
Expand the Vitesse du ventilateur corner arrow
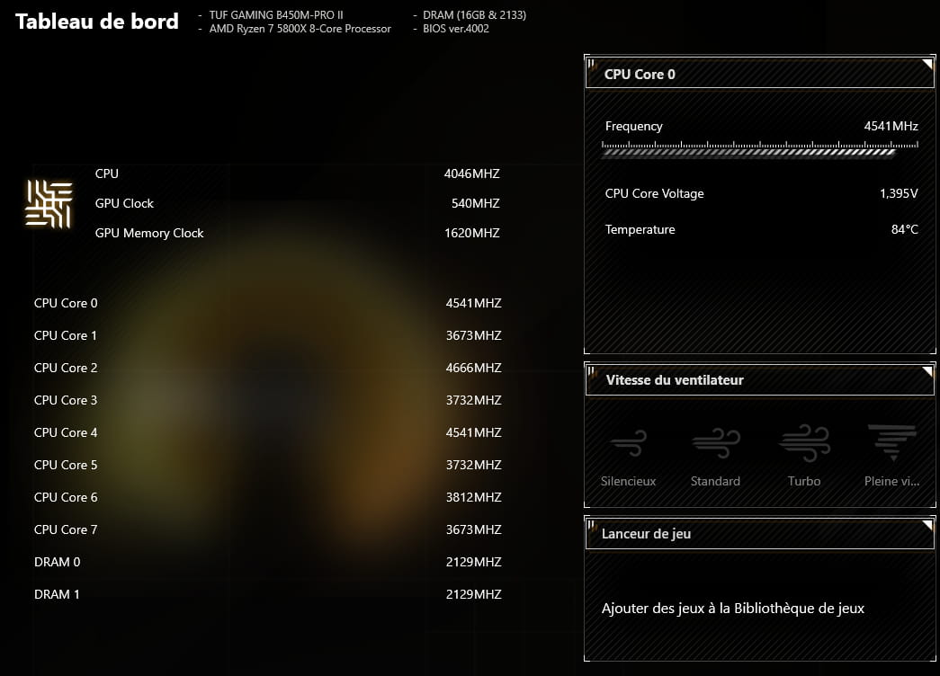927,371
